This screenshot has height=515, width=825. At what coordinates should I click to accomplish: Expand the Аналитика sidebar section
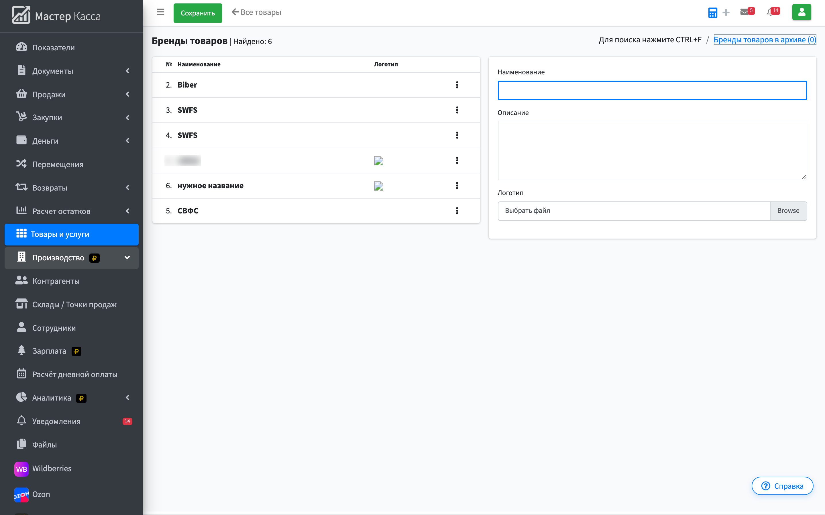pos(72,397)
